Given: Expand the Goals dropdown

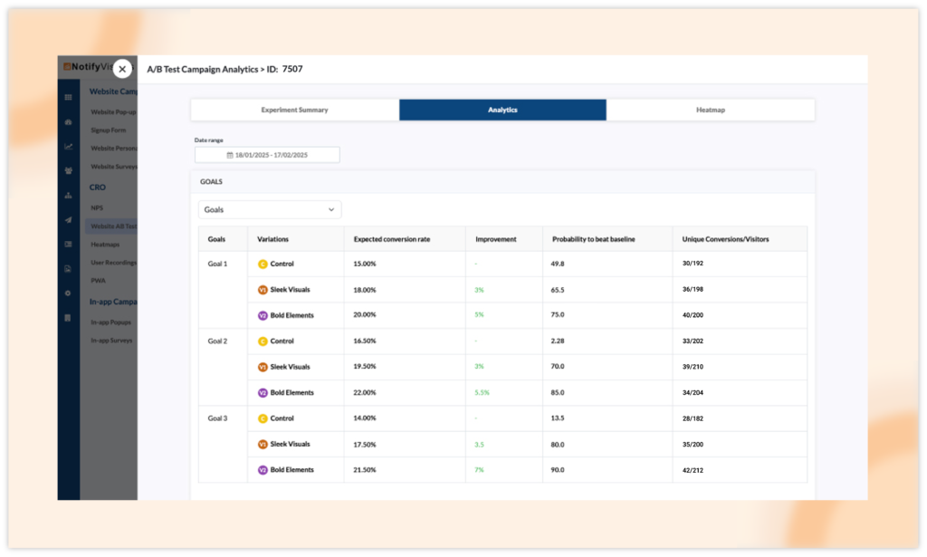Looking at the screenshot, I should (x=270, y=209).
